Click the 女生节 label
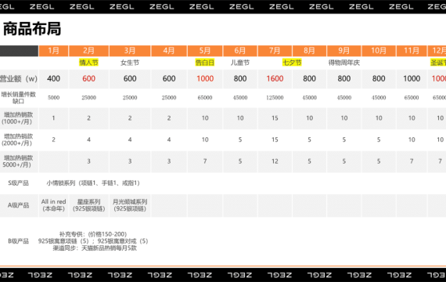 [130, 63]
